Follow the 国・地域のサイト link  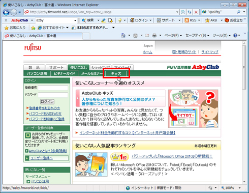tap(184, 52)
